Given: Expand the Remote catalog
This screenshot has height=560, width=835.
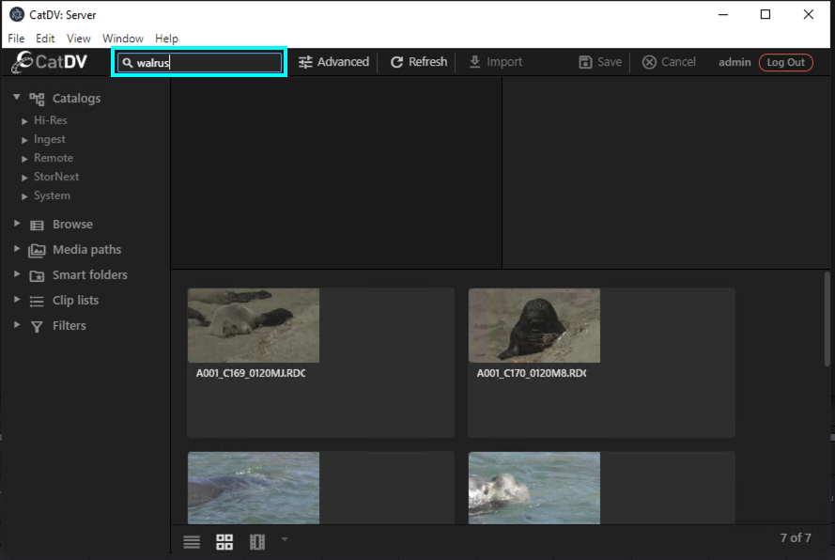Looking at the screenshot, I should tap(24, 159).
